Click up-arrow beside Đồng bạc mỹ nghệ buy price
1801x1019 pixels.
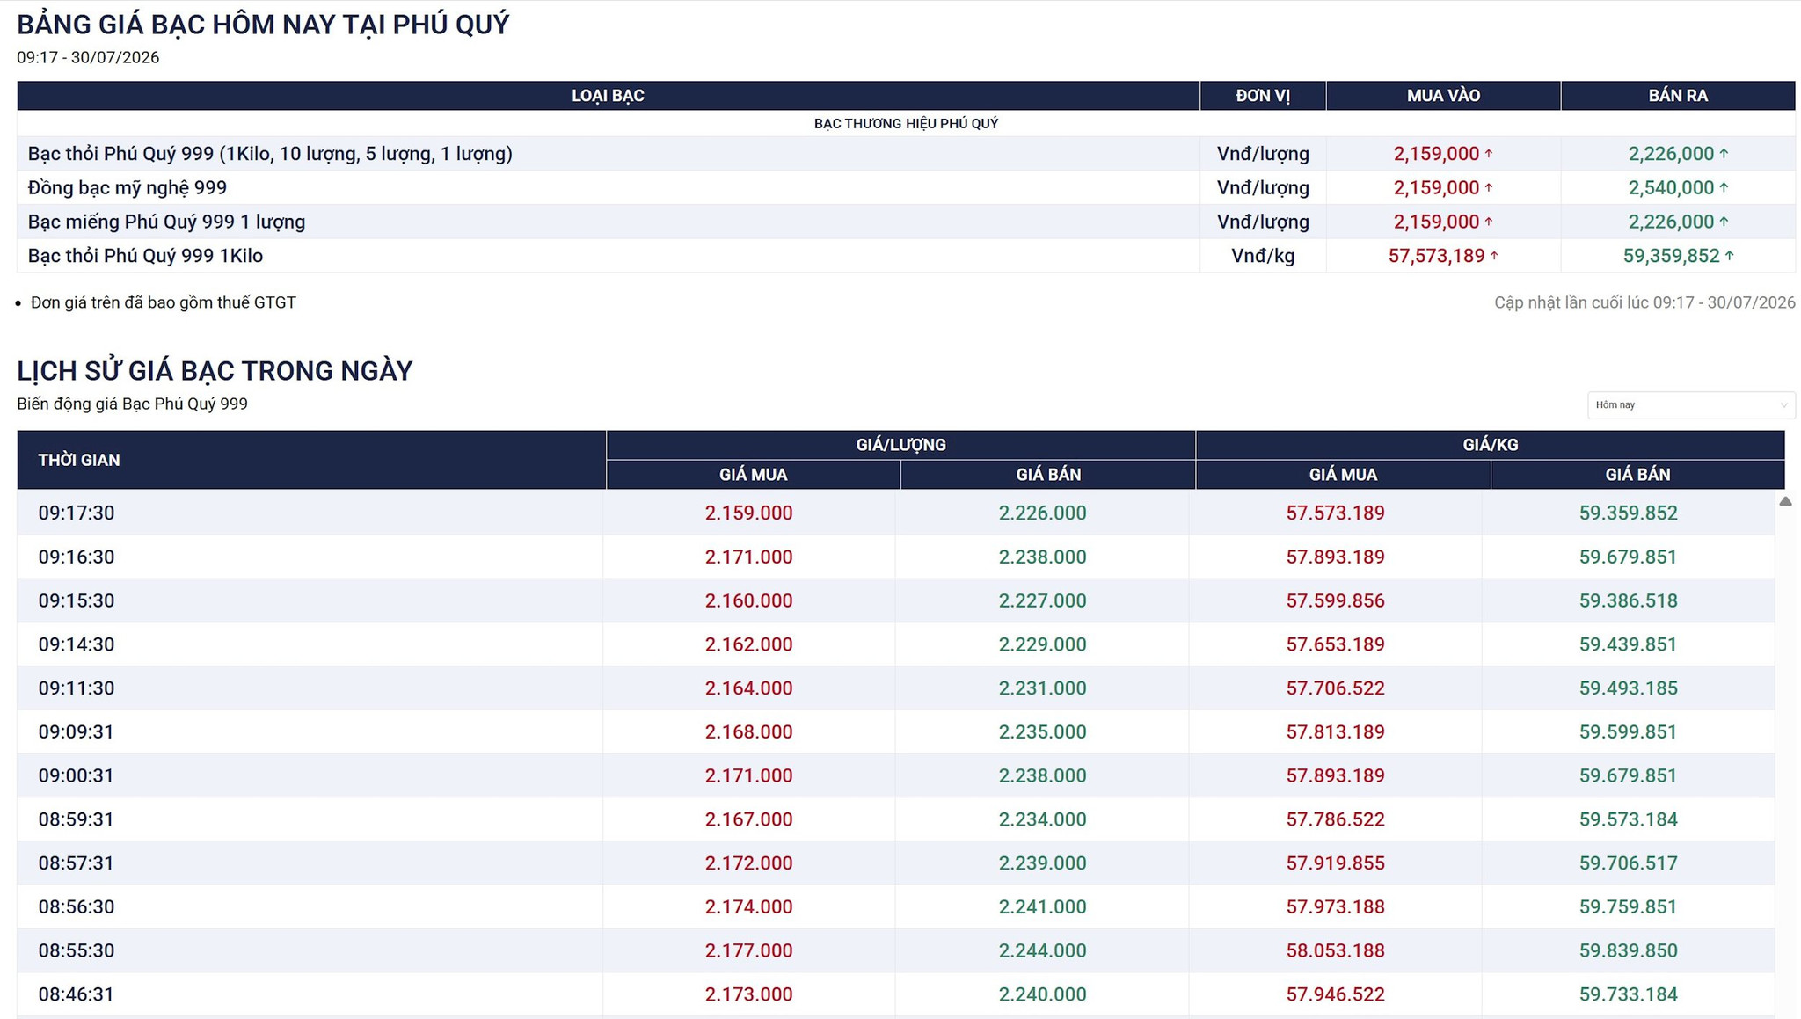[1489, 187]
